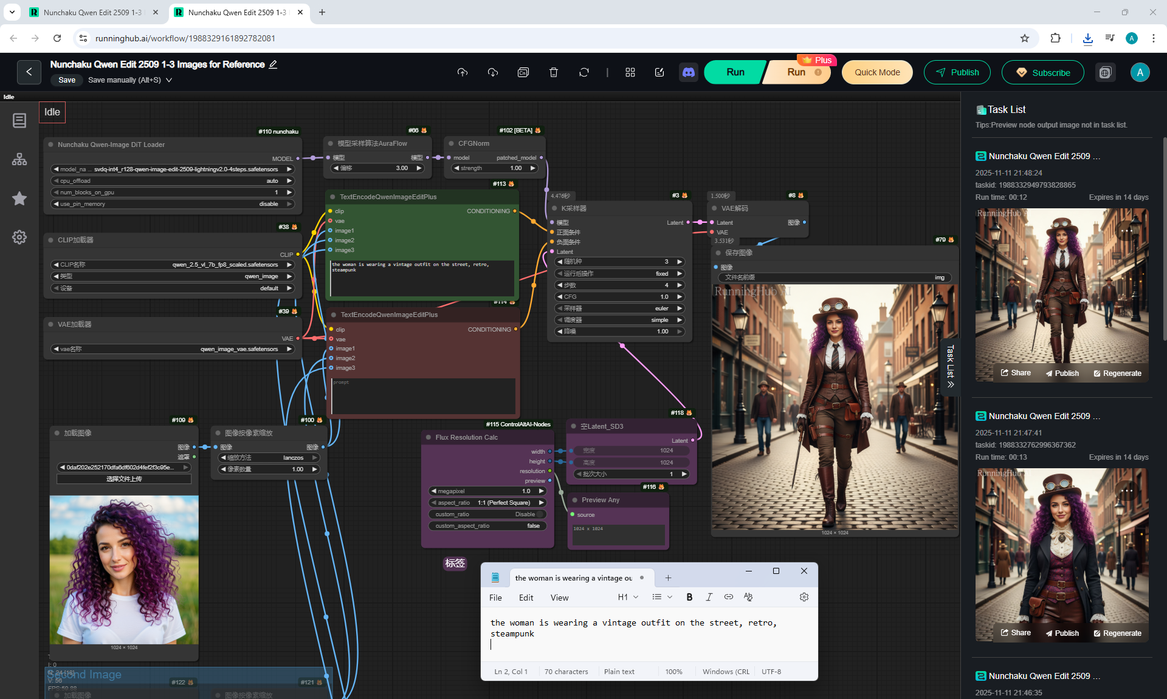Open Notepad settings gear

pyautogui.click(x=804, y=597)
